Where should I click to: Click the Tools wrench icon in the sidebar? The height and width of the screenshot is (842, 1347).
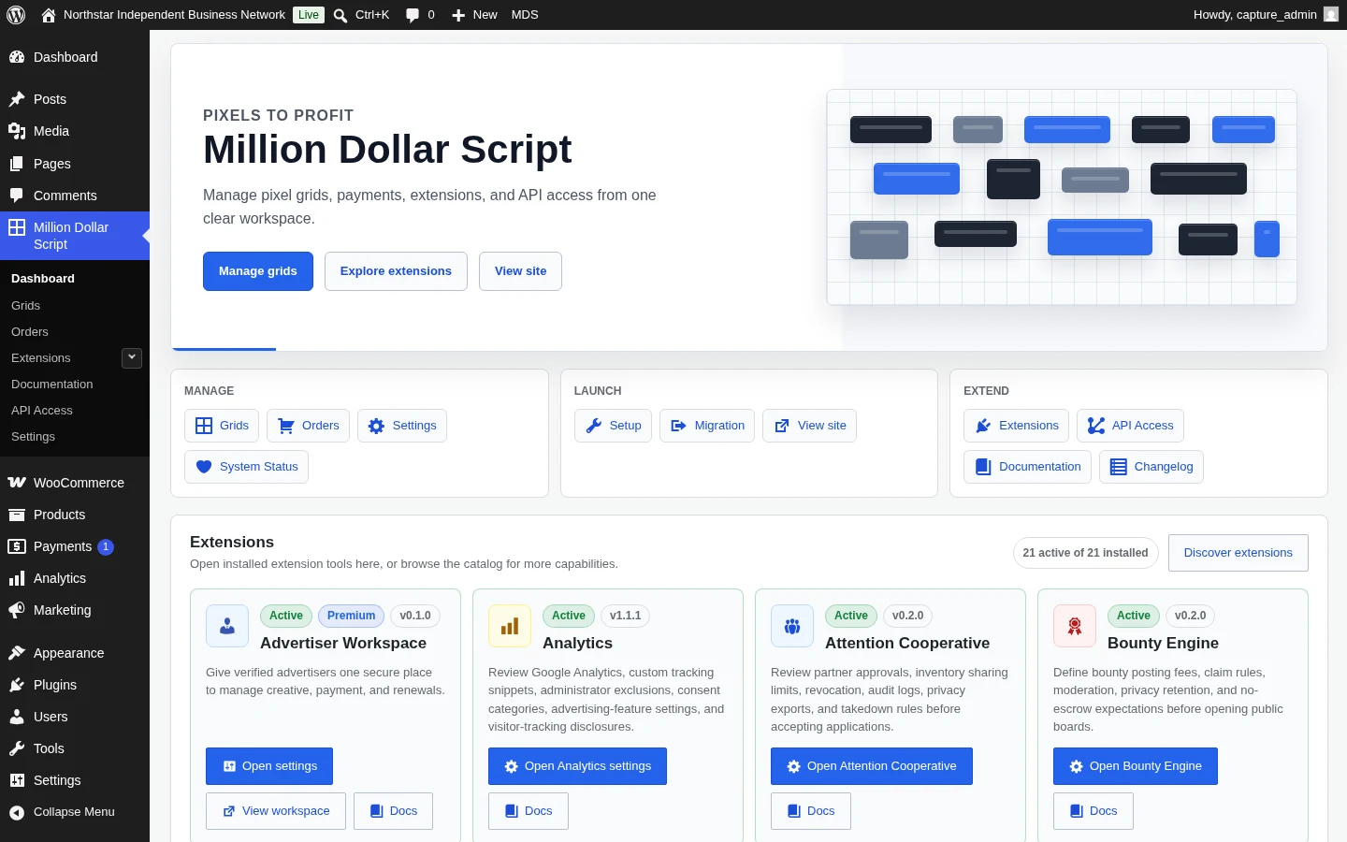tap(17, 748)
